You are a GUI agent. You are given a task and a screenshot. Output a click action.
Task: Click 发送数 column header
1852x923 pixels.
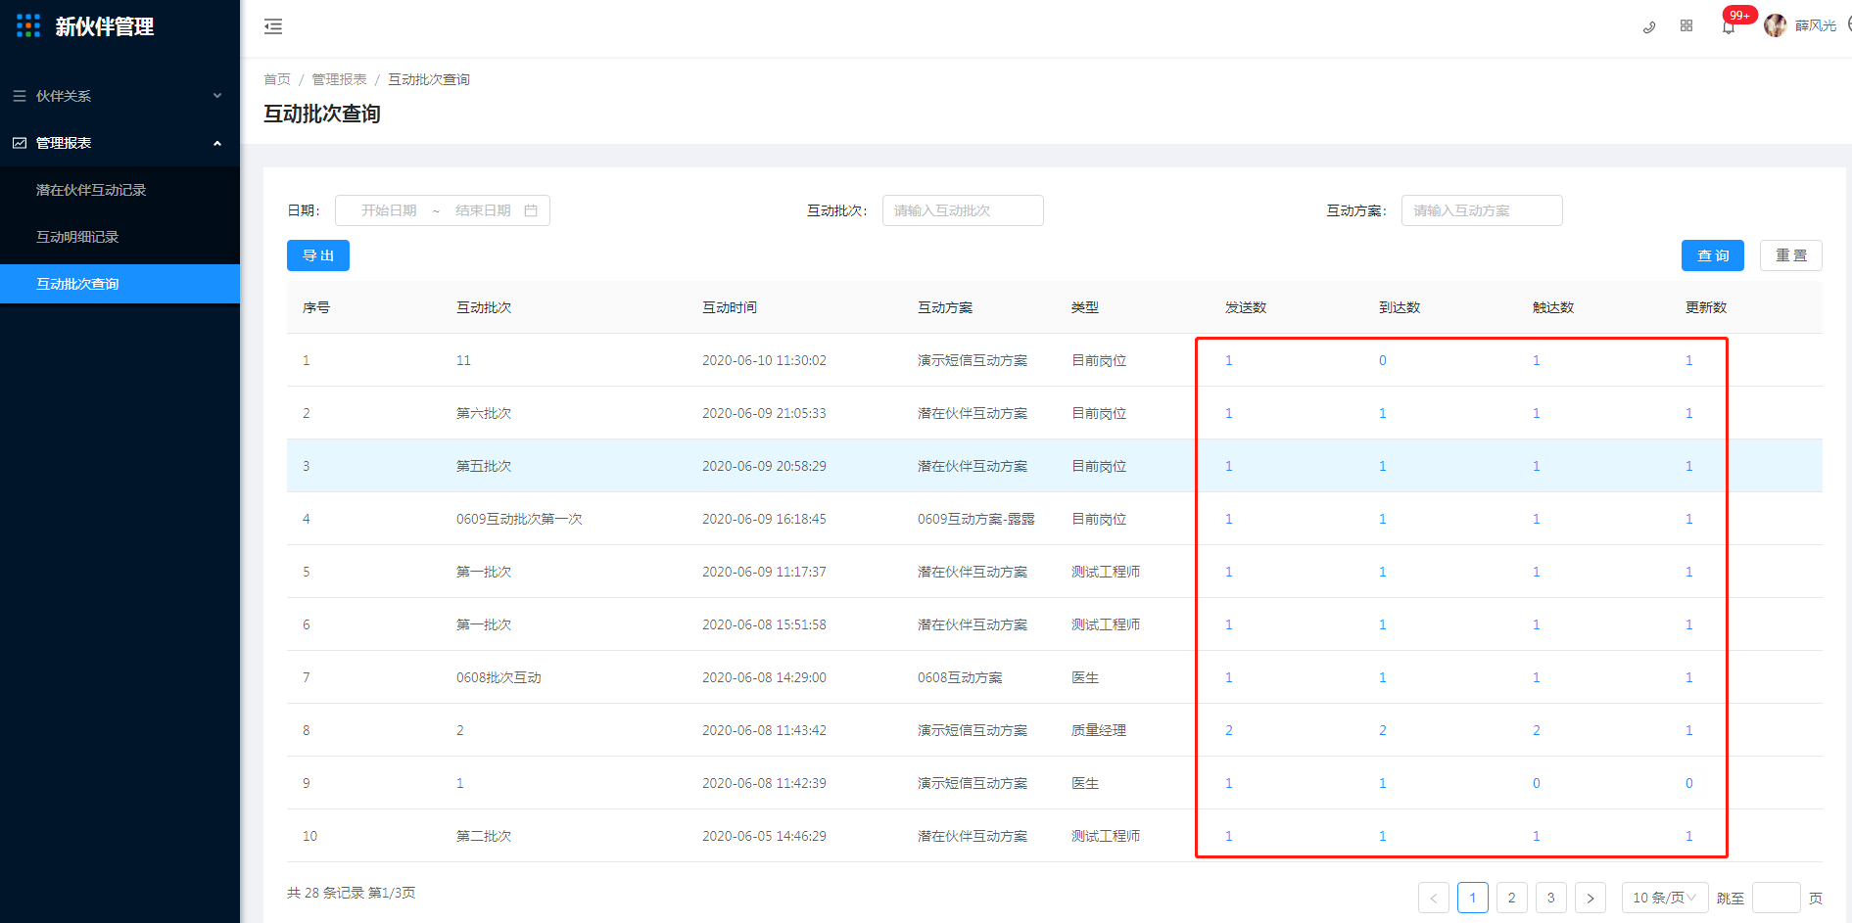(x=1246, y=307)
